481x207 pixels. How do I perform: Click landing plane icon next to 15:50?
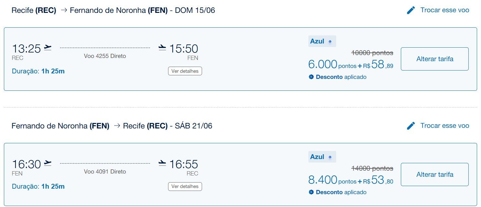[162, 48]
